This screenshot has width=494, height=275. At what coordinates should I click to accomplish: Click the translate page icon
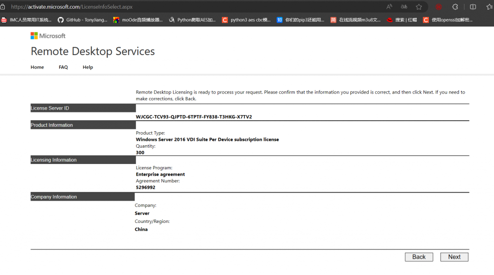click(x=404, y=7)
